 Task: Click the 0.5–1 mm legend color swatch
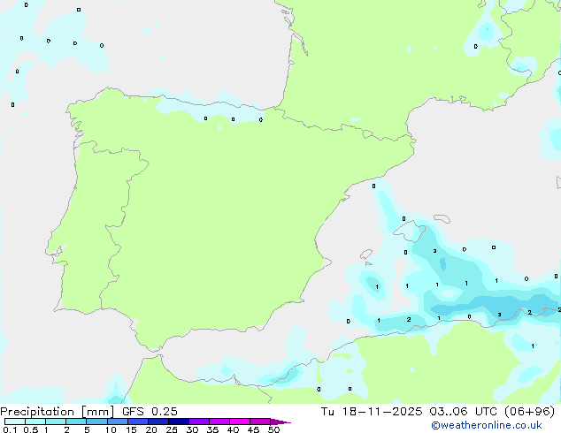pos(35,422)
